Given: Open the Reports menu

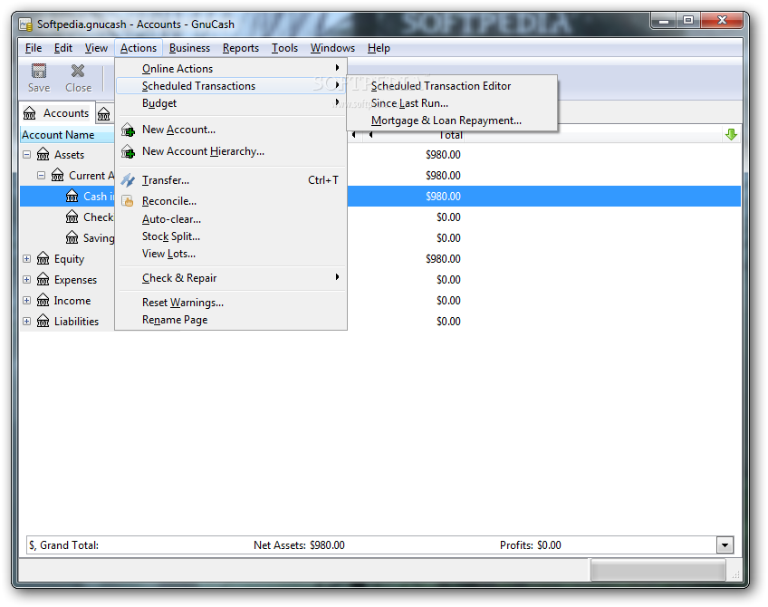Looking at the screenshot, I should [x=241, y=48].
